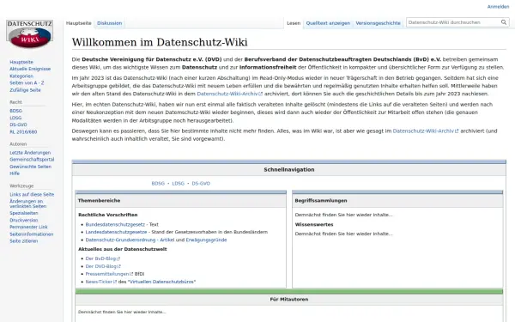Switch to the Diskussion tab

click(109, 23)
